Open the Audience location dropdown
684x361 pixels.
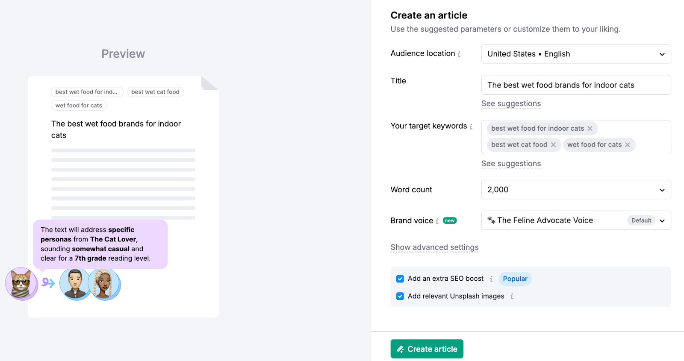[x=576, y=54]
